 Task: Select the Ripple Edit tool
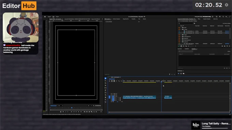pyautogui.click(x=105, y=83)
